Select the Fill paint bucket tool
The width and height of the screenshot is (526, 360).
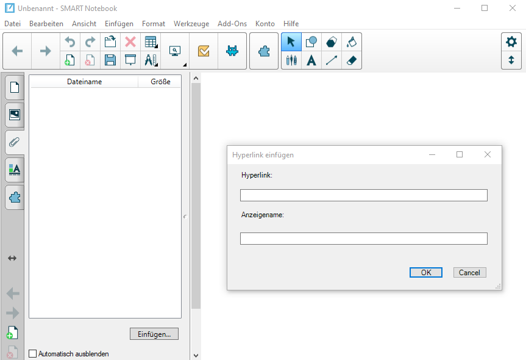[352, 42]
